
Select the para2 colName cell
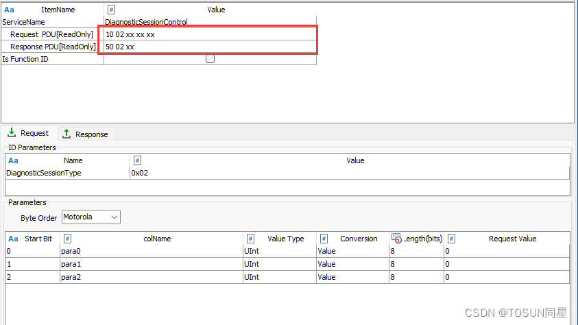point(151,277)
